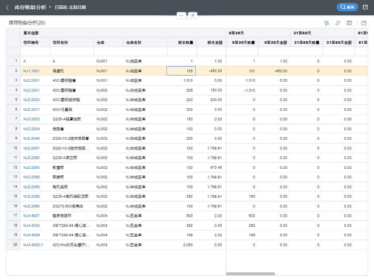Viewport: 374px width, 280px height.
Task: Open the column settings icon
Action: click(x=349, y=23)
